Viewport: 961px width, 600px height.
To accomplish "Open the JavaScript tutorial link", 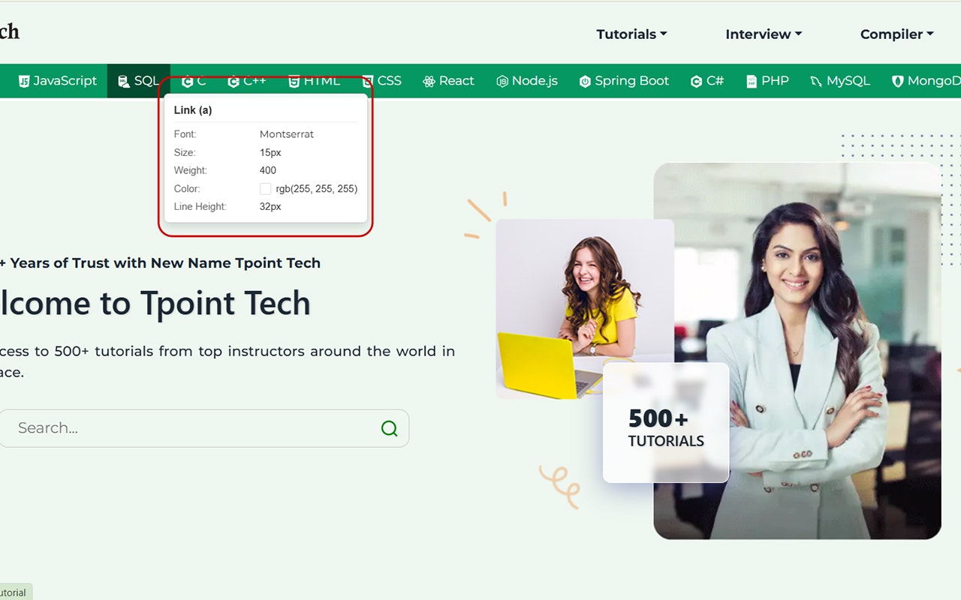I will tap(58, 81).
